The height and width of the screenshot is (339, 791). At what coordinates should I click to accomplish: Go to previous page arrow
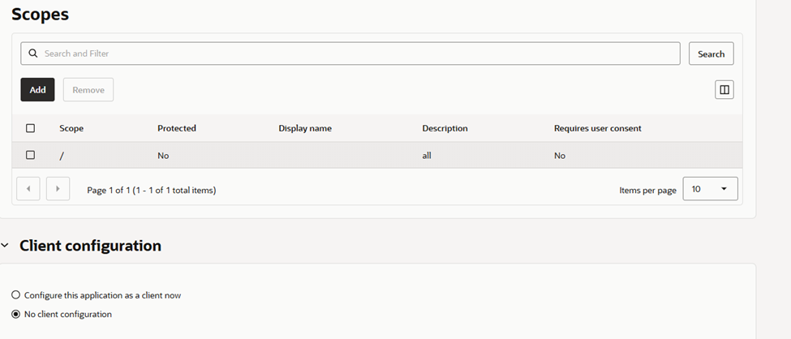click(28, 189)
